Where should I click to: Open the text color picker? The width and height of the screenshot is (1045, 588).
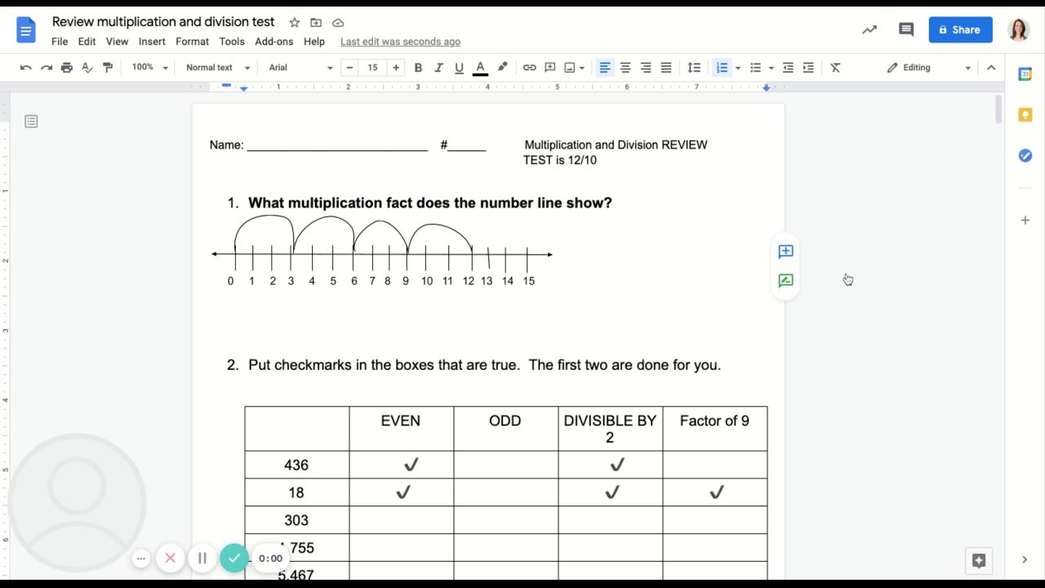[480, 68]
